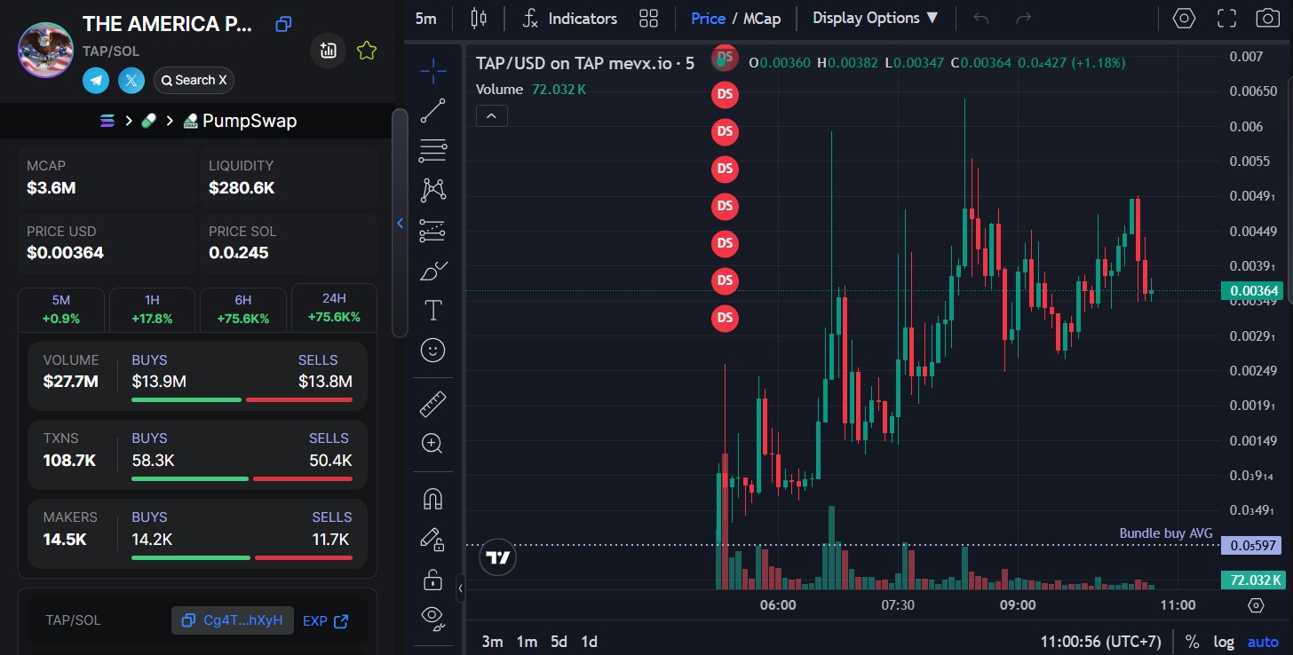This screenshot has width=1293, height=655.
Task: Open the chart settings hexagon icon
Action: 1184,18
